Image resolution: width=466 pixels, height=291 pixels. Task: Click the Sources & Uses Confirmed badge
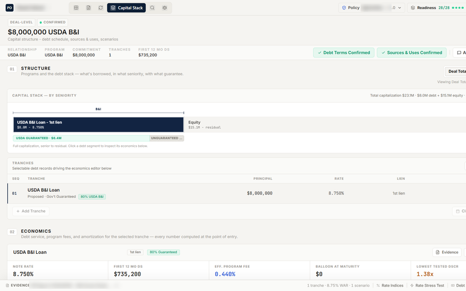click(412, 53)
